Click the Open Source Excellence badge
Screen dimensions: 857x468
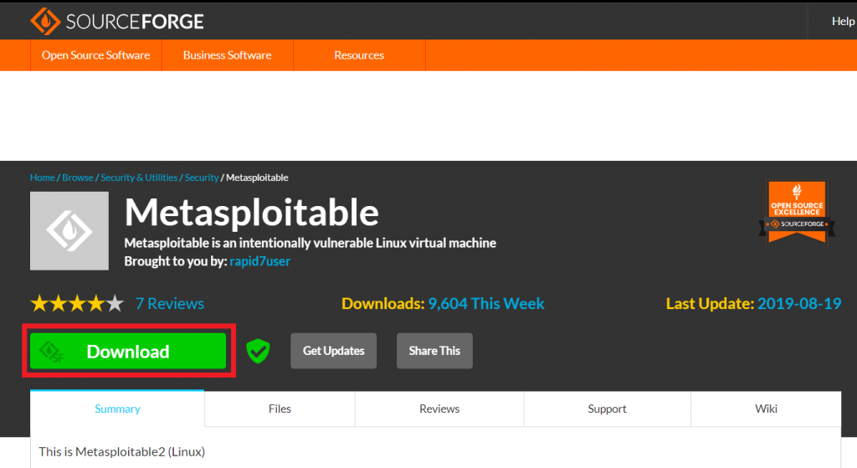click(797, 212)
